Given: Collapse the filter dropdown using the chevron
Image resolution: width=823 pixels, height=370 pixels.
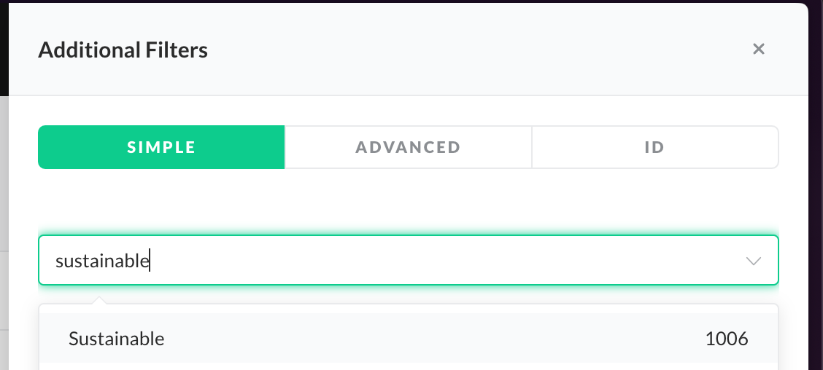Looking at the screenshot, I should pyautogui.click(x=754, y=261).
